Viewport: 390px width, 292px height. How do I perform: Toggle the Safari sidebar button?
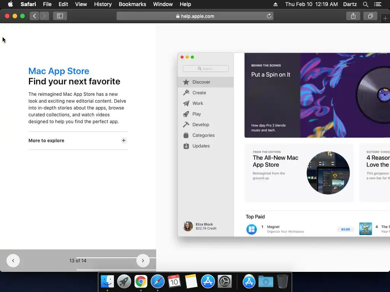[x=60, y=16]
